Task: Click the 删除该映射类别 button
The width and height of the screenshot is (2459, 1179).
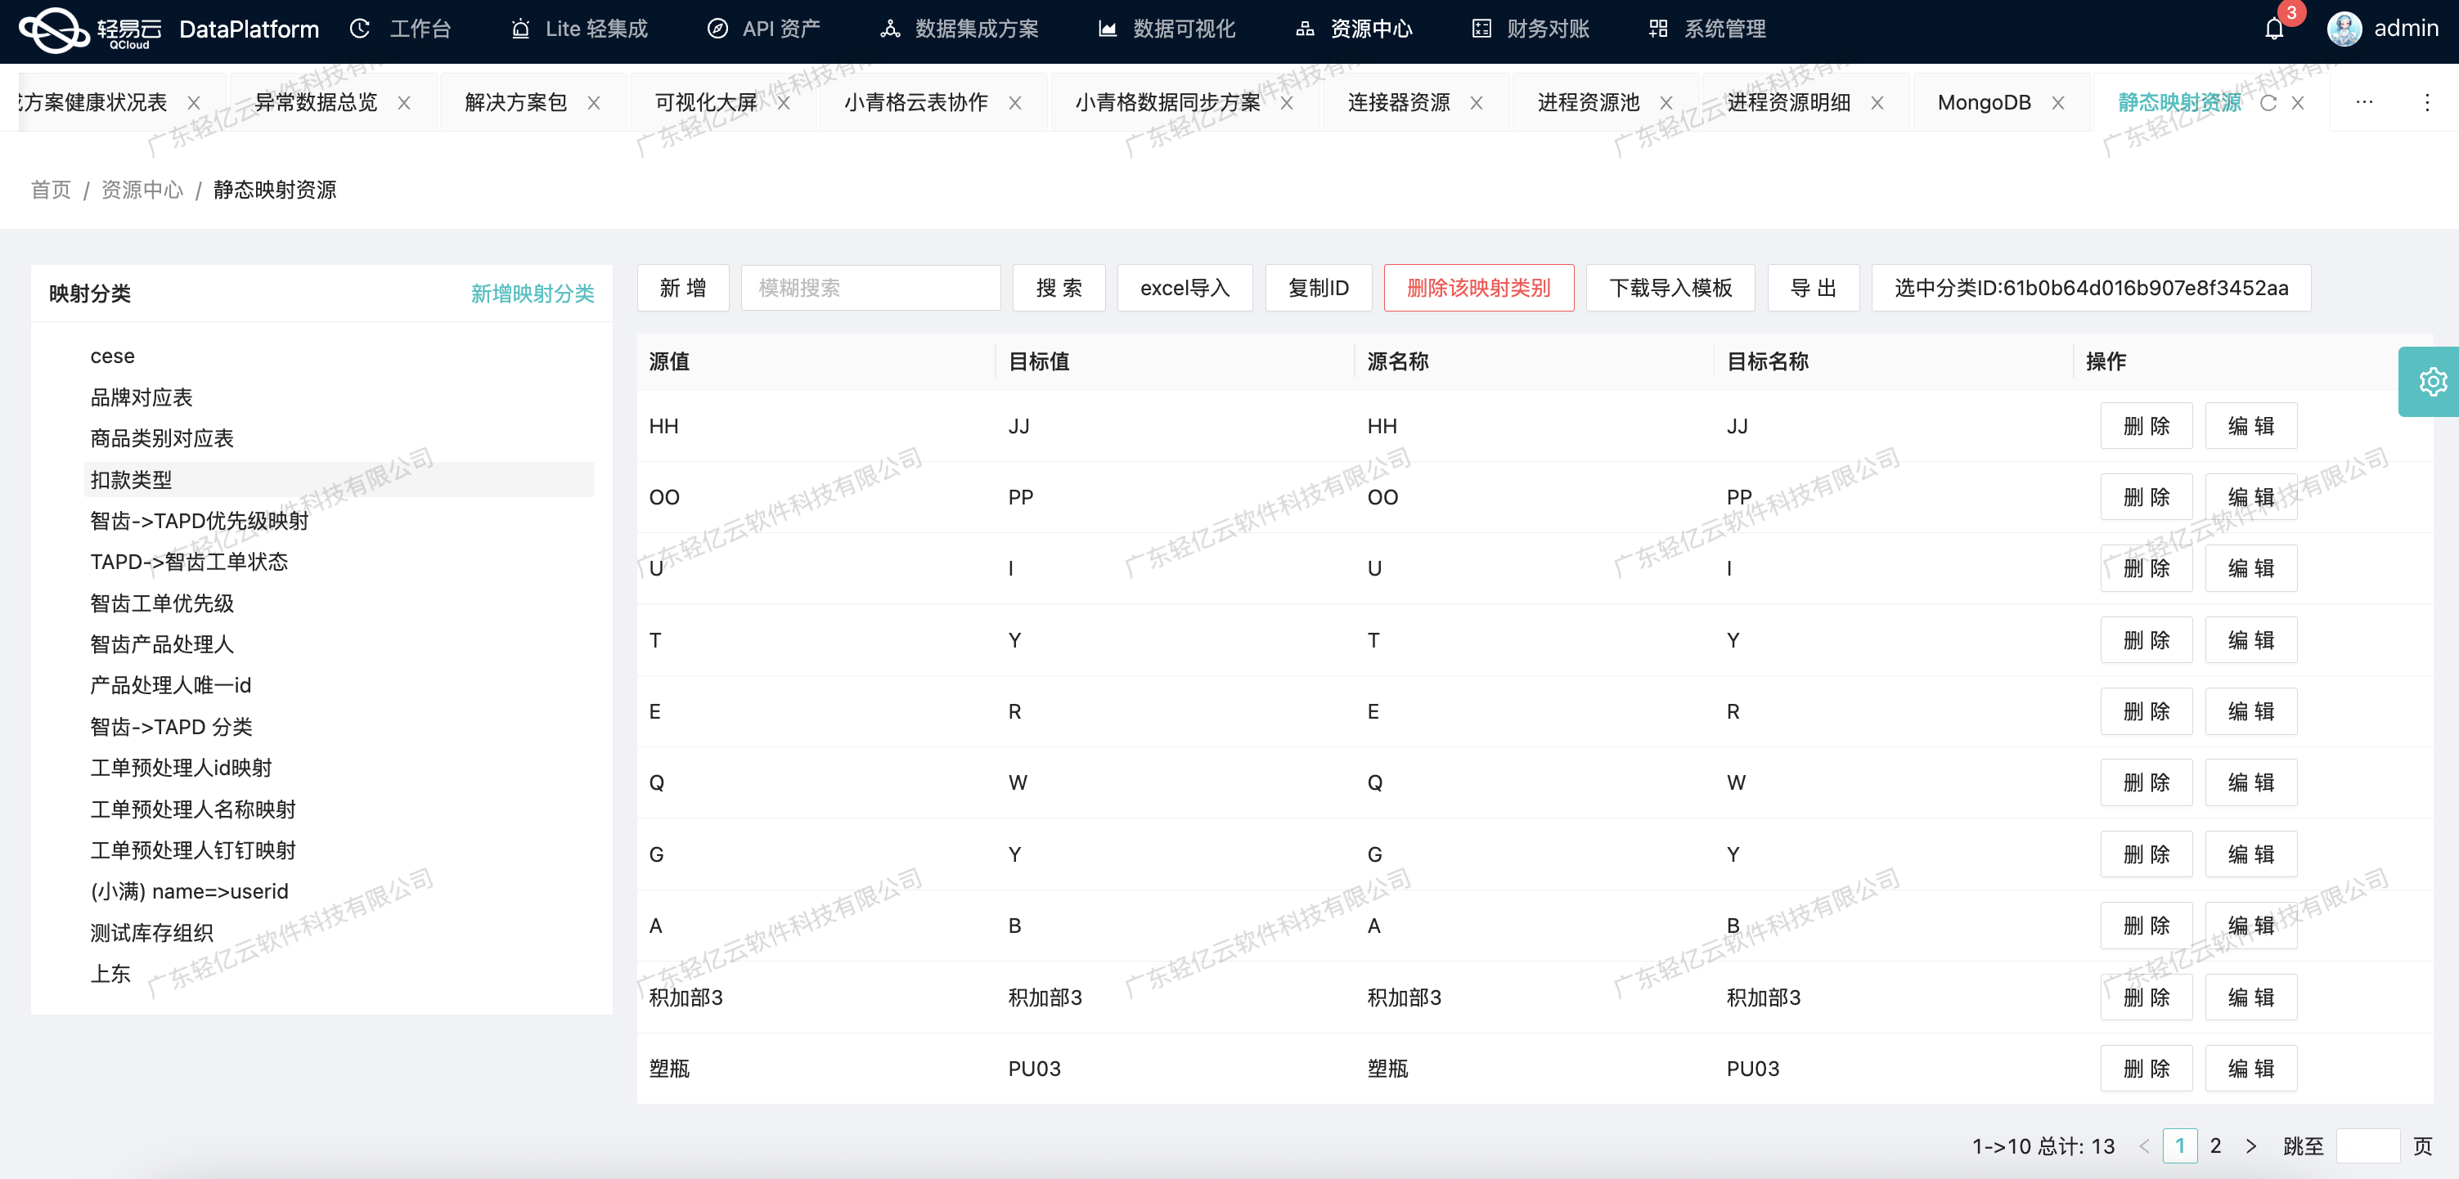Action: [1479, 288]
